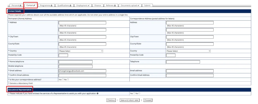The image size is (258, 104).
Task: Select No for correspondence address question
Action: click(68, 79)
